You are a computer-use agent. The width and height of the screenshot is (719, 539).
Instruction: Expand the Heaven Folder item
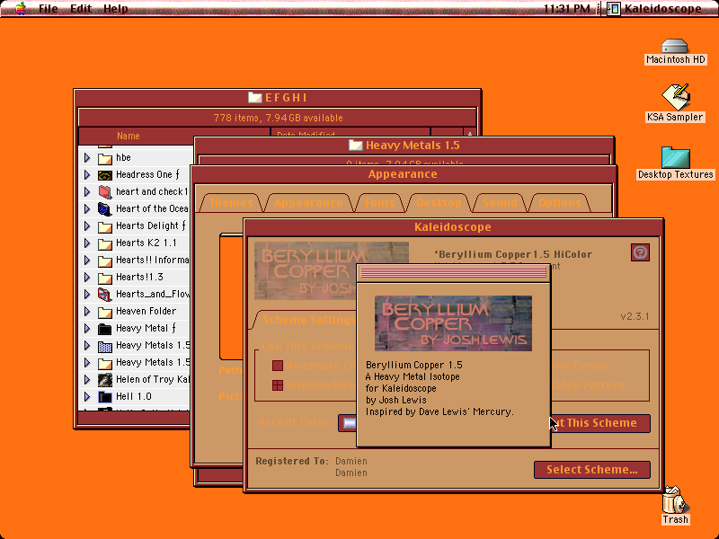tap(87, 311)
